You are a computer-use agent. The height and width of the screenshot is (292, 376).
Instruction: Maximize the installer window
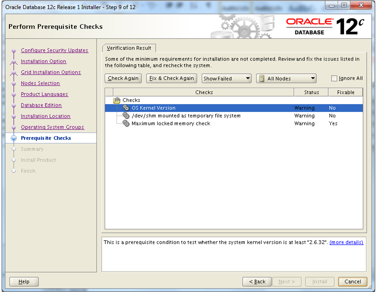point(344,5)
